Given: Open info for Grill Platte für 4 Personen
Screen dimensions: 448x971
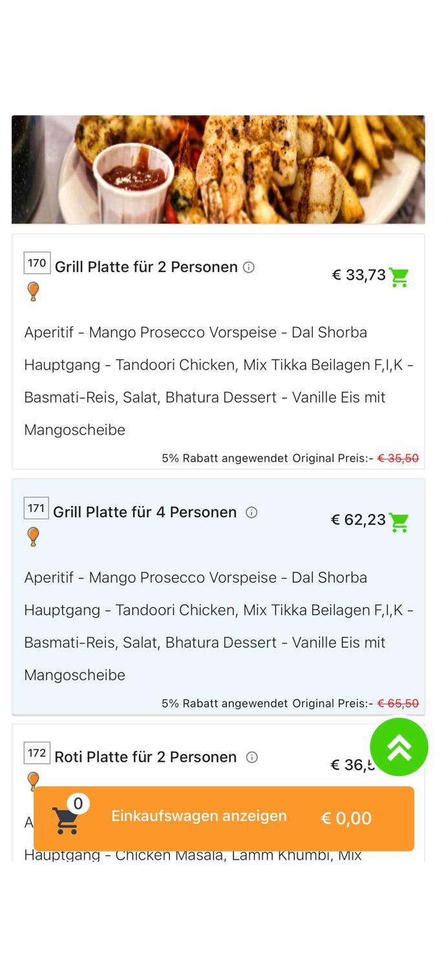Looking at the screenshot, I should coord(250,512).
